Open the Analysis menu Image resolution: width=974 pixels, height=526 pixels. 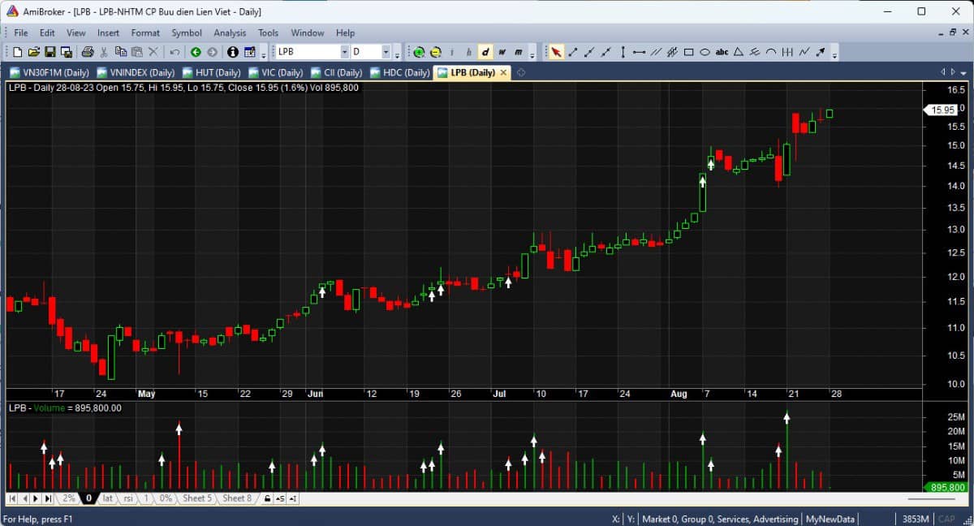pyautogui.click(x=230, y=33)
